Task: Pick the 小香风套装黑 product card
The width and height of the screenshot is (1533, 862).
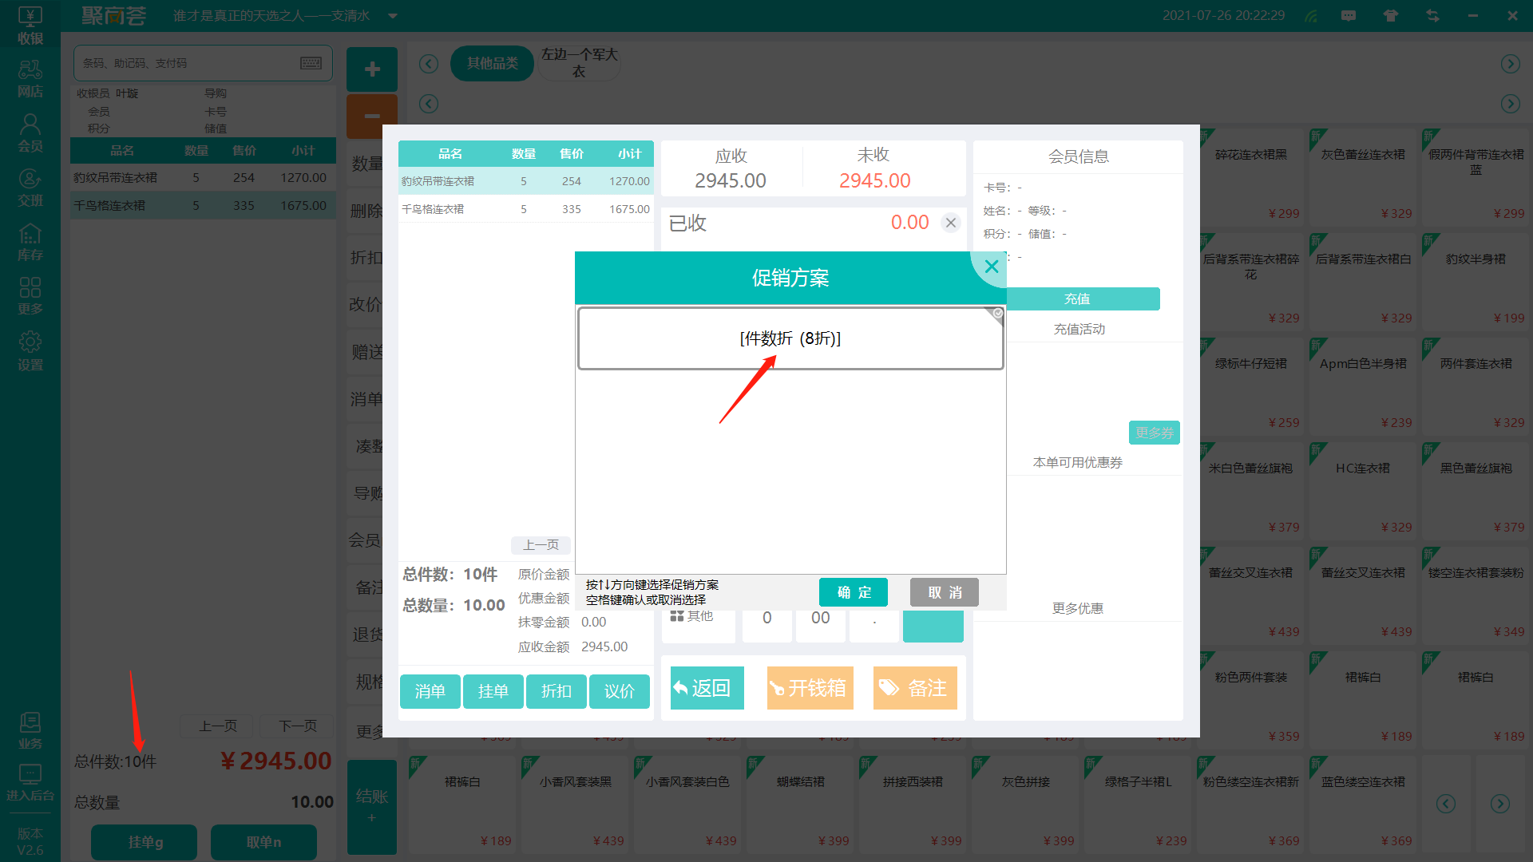Action: click(575, 805)
